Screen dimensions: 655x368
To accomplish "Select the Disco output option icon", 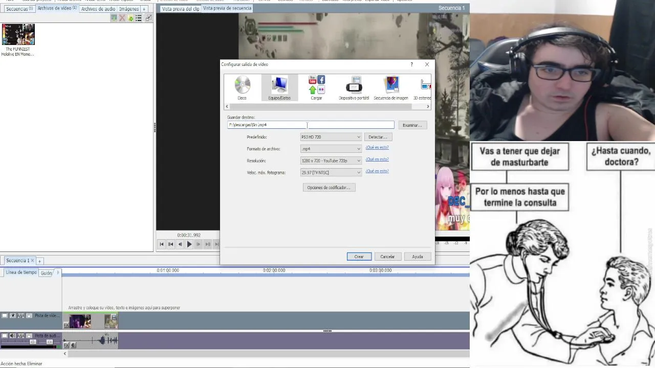I will click(242, 85).
